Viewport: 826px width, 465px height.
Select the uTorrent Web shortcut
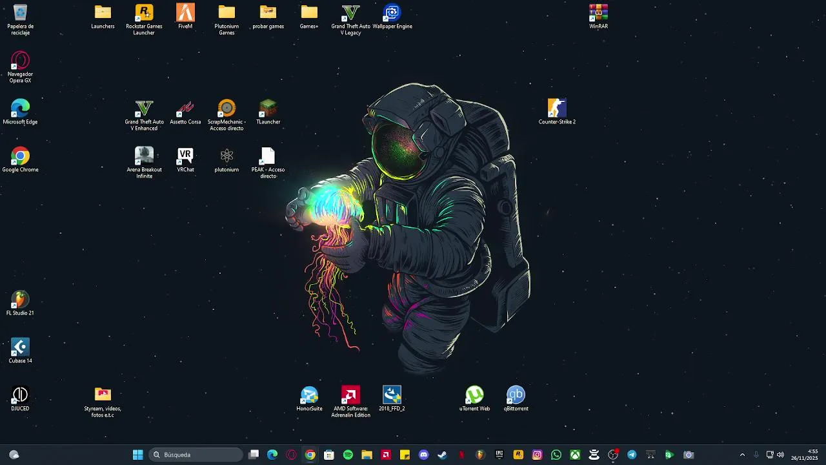pos(474,398)
